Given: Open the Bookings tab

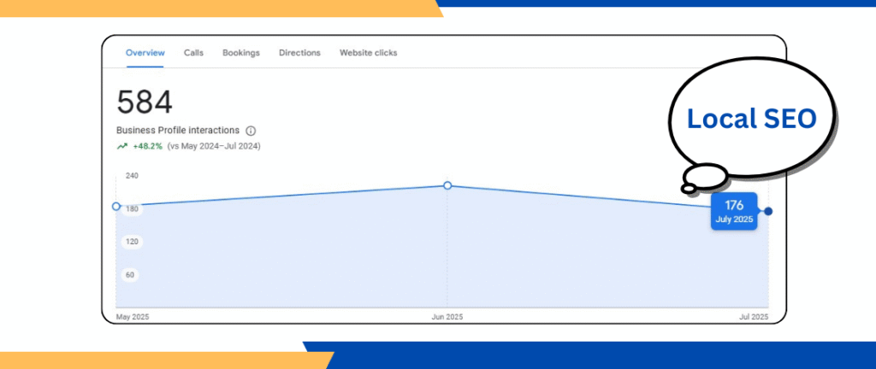Looking at the screenshot, I should 240,53.
